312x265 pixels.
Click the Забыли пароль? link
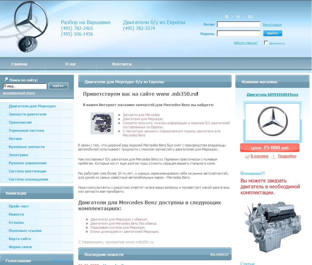(246, 43)
